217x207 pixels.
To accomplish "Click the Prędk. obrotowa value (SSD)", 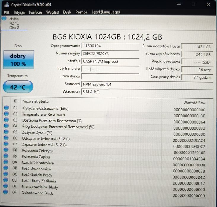I will [x=197, y=62].
